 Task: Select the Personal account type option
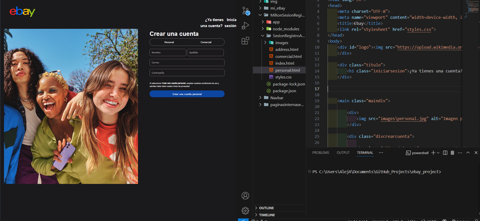tap(169, 42)
